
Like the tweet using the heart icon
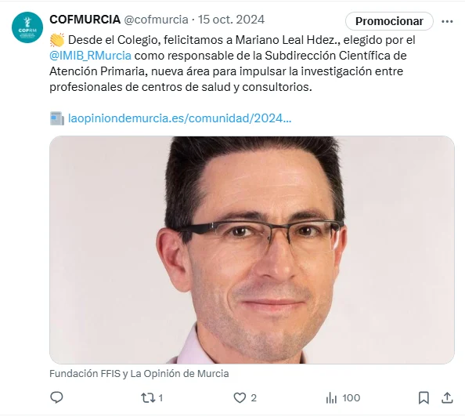240,397
